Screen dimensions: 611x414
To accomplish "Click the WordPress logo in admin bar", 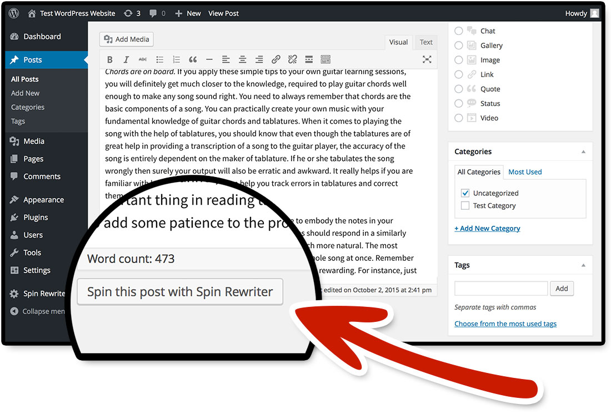I will (14, 13).
